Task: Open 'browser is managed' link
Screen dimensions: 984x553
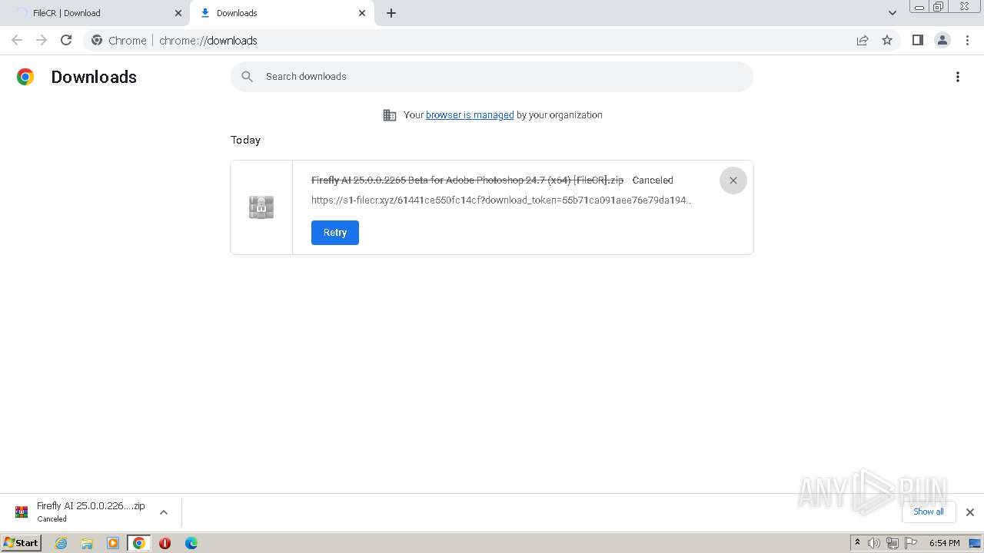Action: pyautogui.click(x=470, y=114)
